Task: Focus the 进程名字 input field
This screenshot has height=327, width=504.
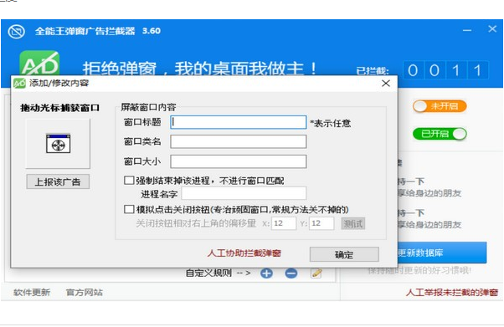Action: click(x=244, y=193)
